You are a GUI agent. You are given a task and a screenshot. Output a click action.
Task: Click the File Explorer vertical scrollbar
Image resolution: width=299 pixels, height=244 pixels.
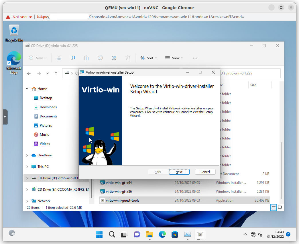(282, 171)
